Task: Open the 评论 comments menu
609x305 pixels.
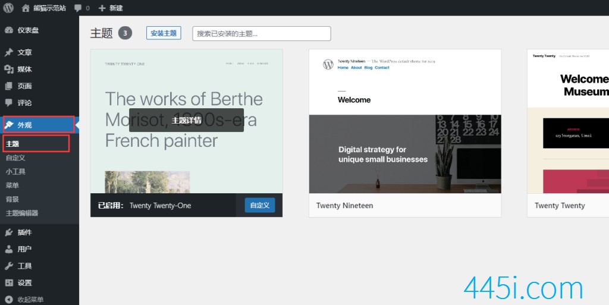Action: point(39,103)
